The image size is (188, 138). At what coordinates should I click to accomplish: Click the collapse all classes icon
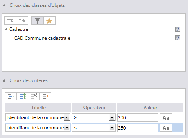(x=22, y=21)
